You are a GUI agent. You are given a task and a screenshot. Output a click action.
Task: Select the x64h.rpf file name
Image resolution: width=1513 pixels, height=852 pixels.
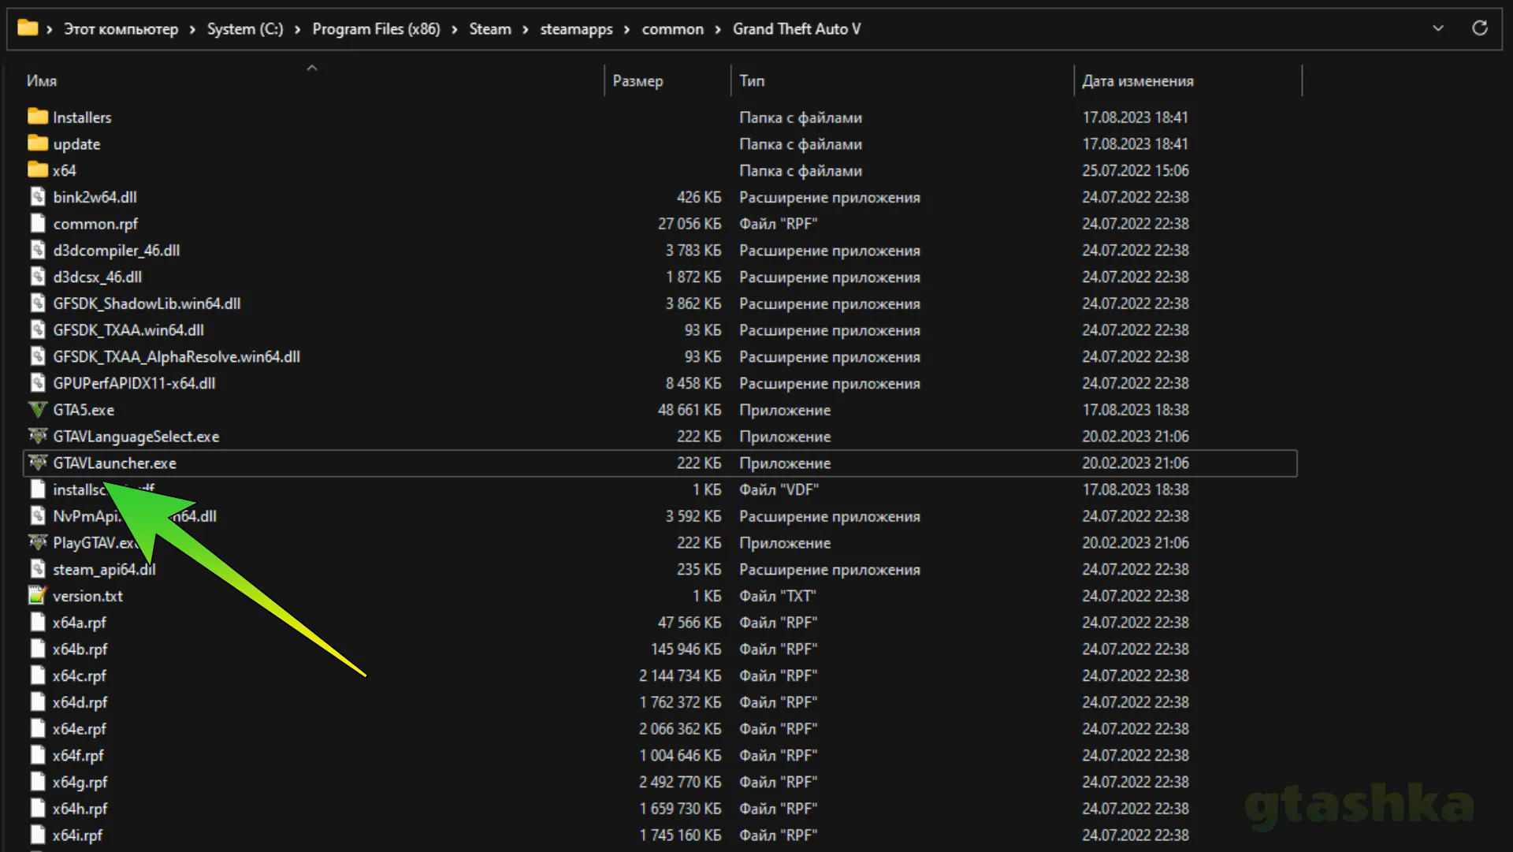click(x=80, y=809)
